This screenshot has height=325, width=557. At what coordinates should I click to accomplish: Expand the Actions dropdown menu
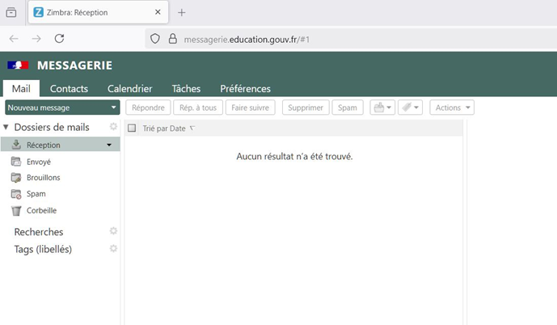pyautogui.click(x=452, y=108)
